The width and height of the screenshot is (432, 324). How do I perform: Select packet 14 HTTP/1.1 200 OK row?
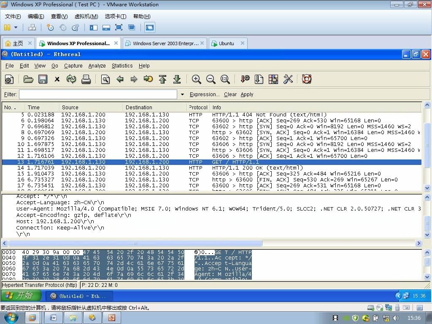click(212, 168)
